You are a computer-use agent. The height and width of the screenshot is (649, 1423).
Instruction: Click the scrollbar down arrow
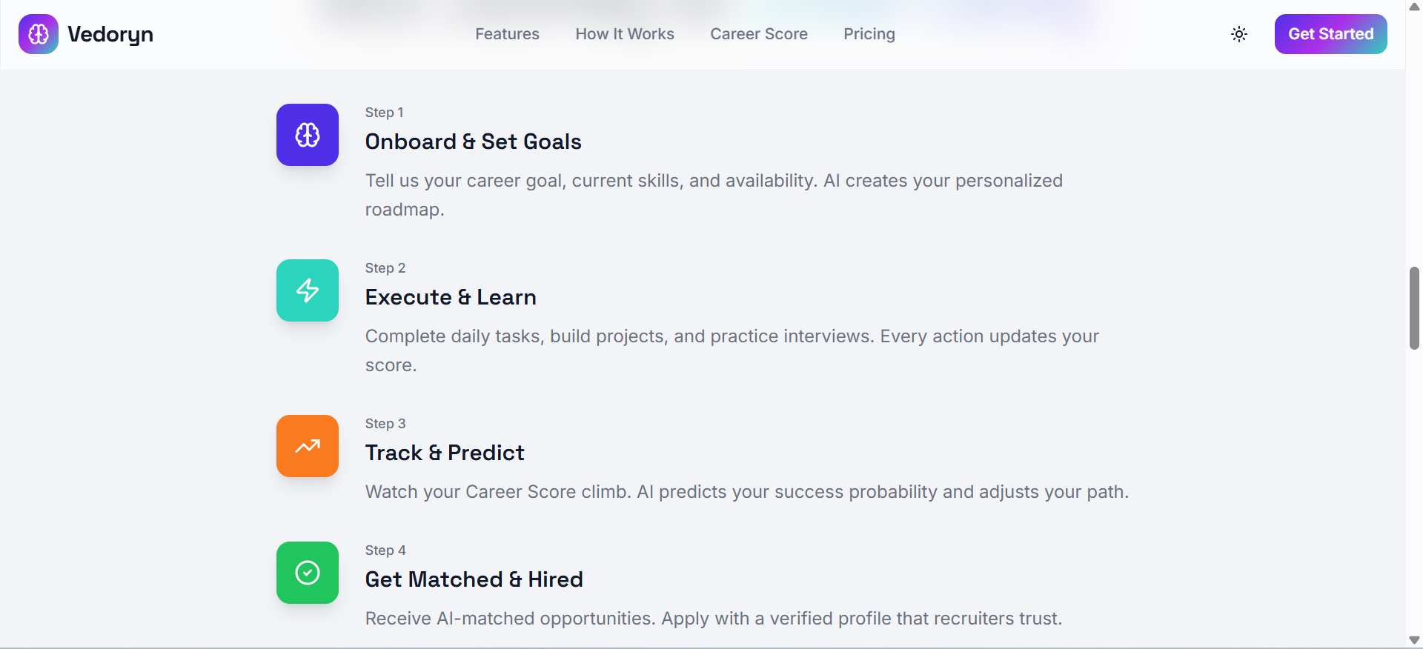tap(1414, 640)
